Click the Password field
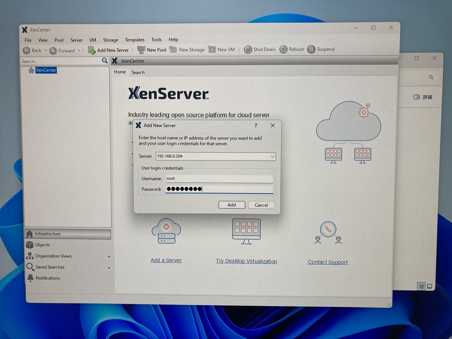This screenshot has width=452, height=339. tap(219, 189)
